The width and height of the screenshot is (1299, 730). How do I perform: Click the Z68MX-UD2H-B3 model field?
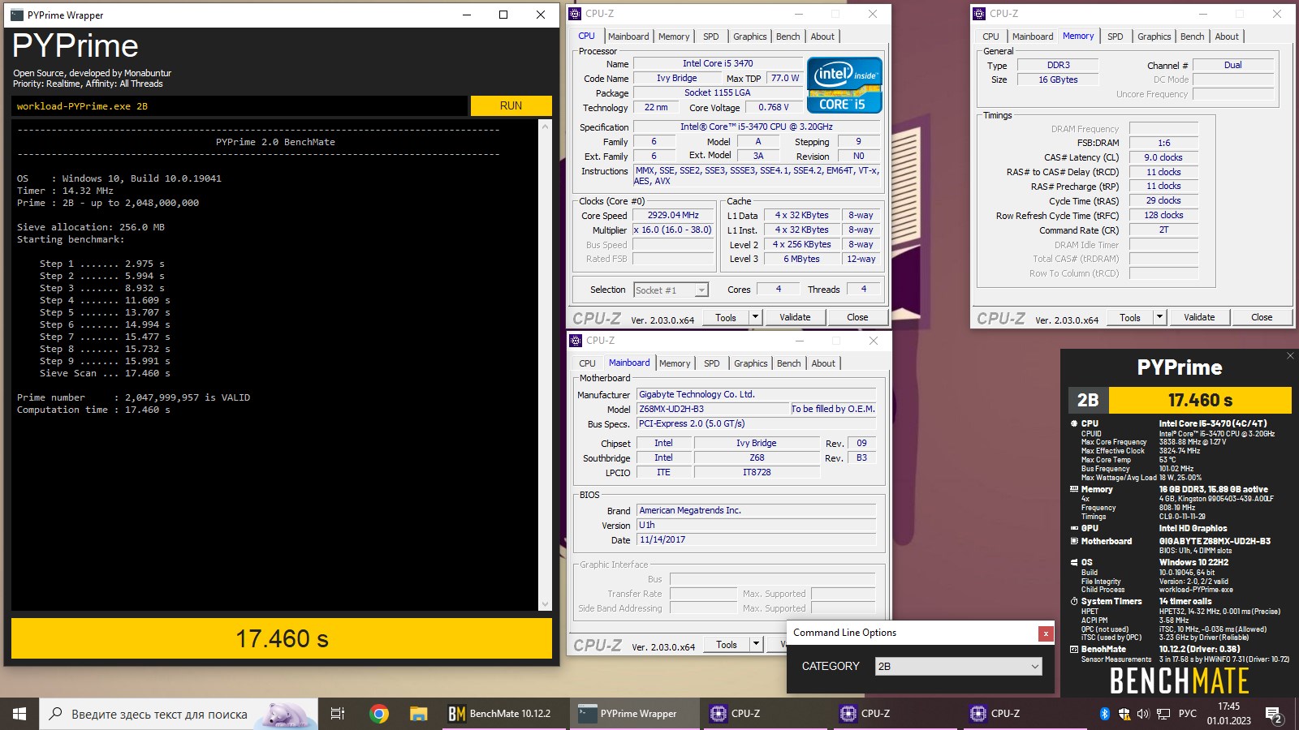[x=713, y=409]
